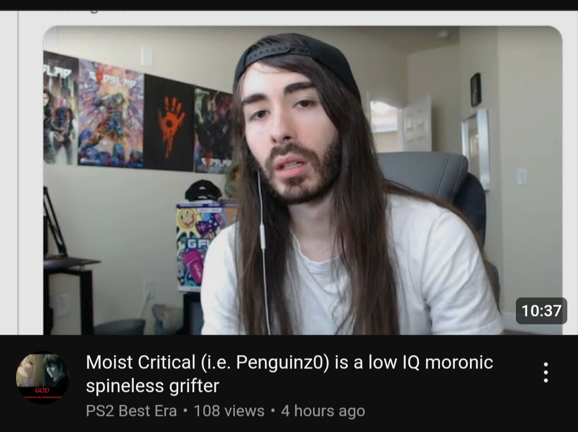Go to the PS2 Best Era channel name

(131, 411)
